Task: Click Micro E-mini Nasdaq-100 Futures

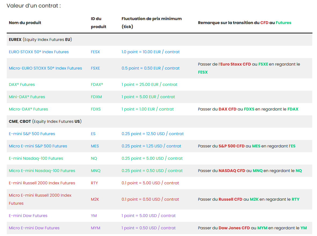Action: click(x=42, y=171)
